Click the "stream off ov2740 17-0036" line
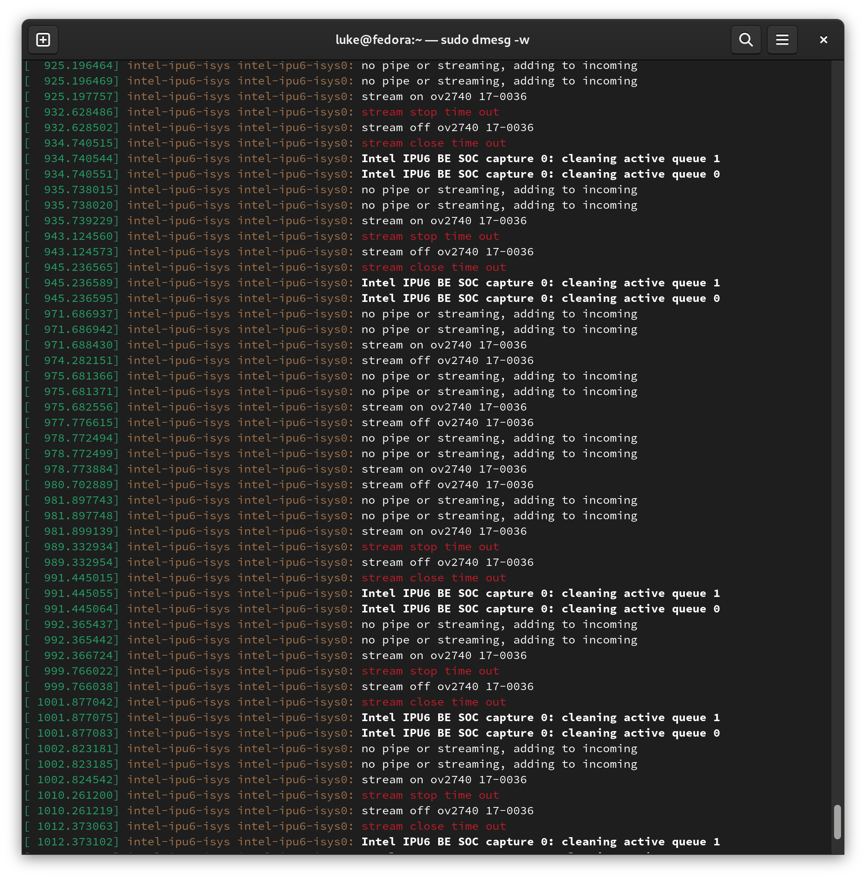The image size is (866, 879). click(447, 127)
